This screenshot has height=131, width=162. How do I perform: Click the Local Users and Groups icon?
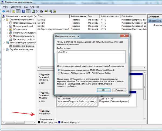(11, 33)
